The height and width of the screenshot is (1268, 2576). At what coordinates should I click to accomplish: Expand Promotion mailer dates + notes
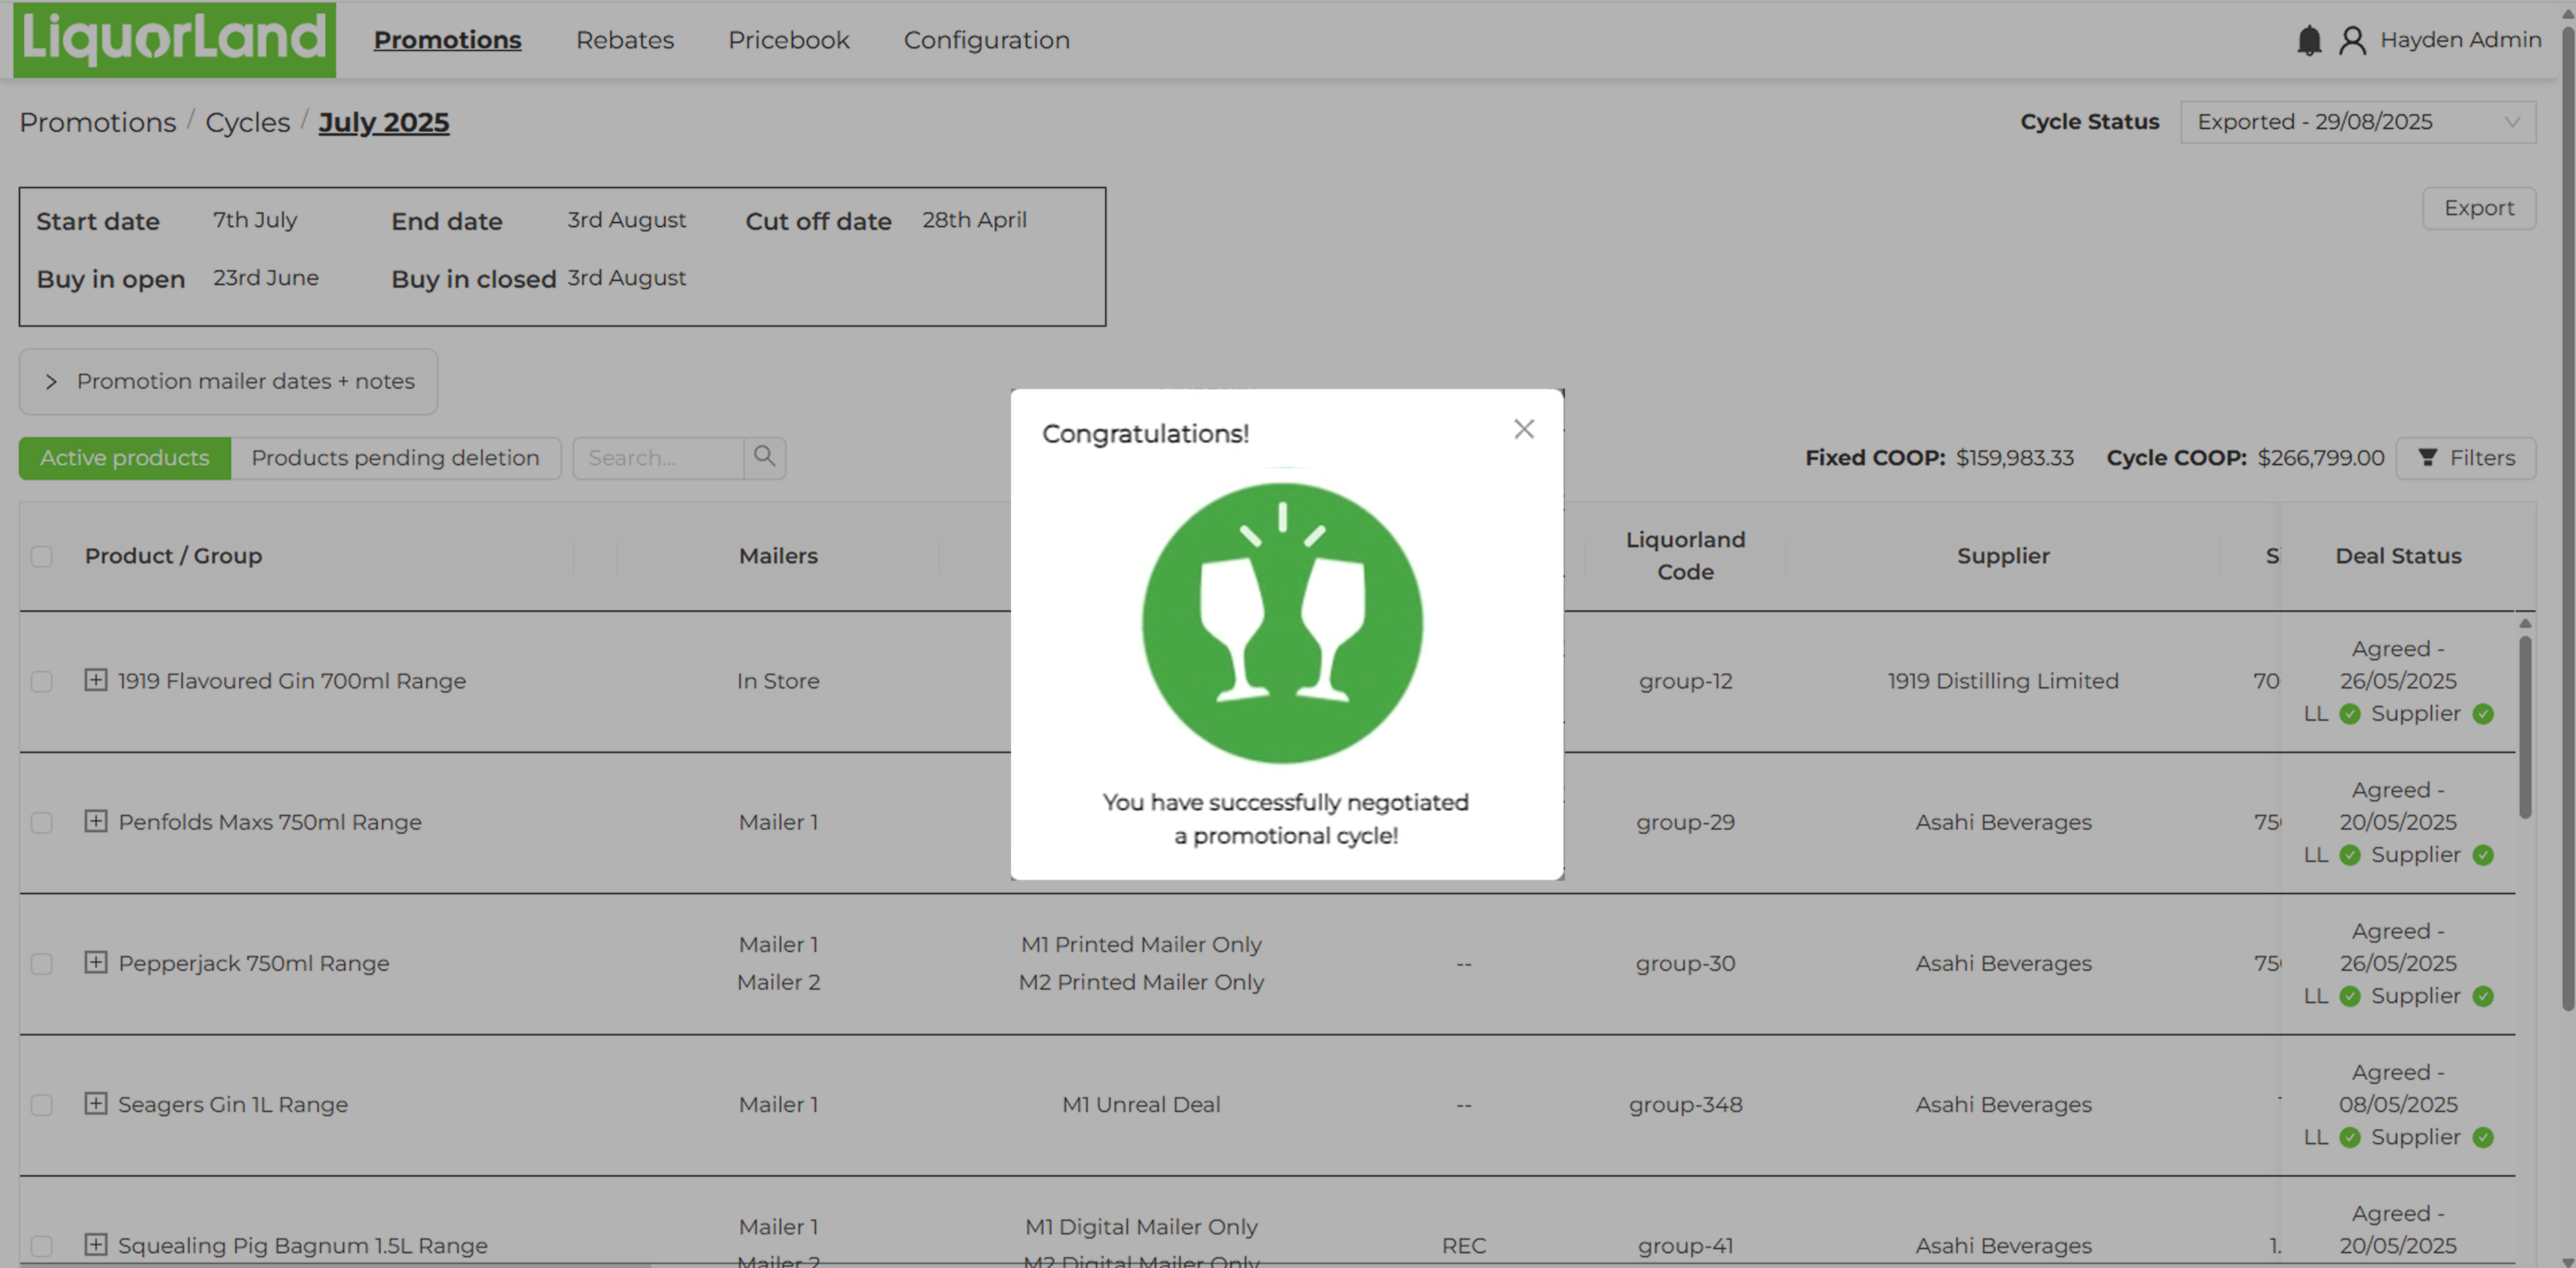point(228,381)
